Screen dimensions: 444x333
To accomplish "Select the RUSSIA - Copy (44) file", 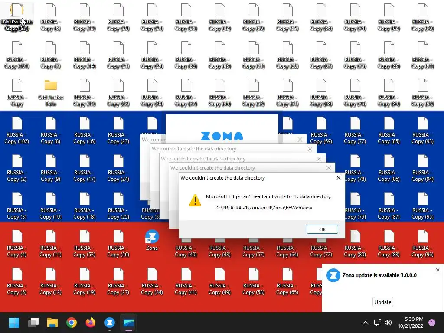I will click(x=220, y=93).
